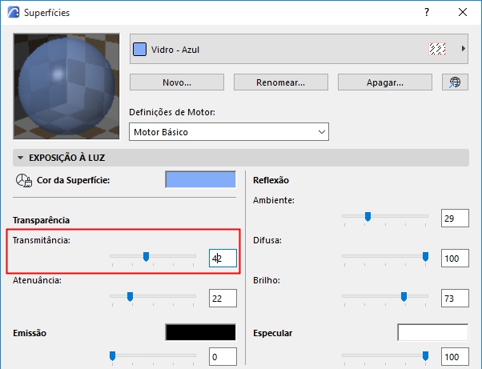Click the Difusa slider handle
The height and width of the screenshot is (369, 482).
(x=425, y=257)
